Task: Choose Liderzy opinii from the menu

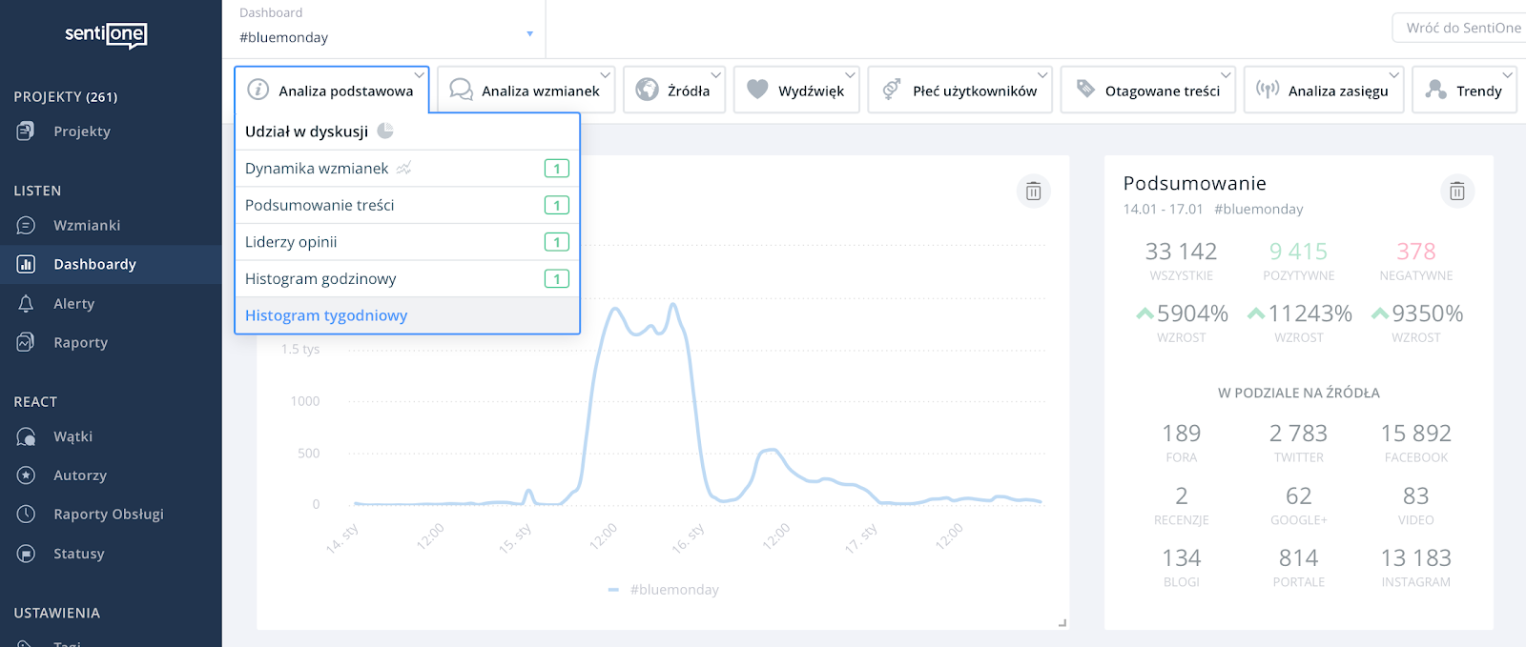Action: (291, 242)
